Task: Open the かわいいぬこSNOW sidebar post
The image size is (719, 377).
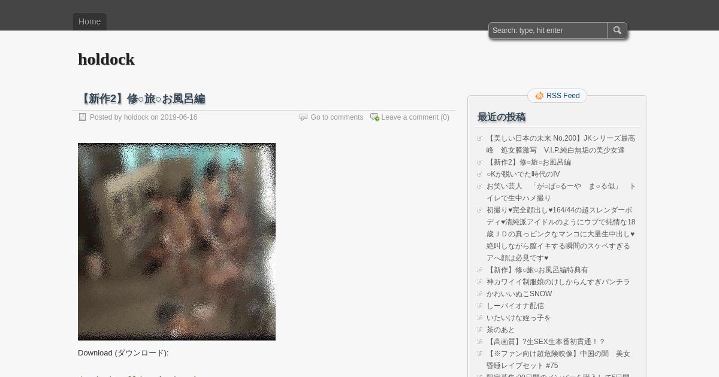Action: pyautogui.click(x=519, y=294)
